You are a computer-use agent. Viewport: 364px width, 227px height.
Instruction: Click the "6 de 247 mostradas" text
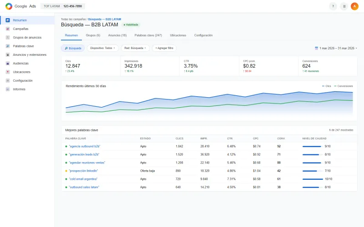[x=341, y=130]
